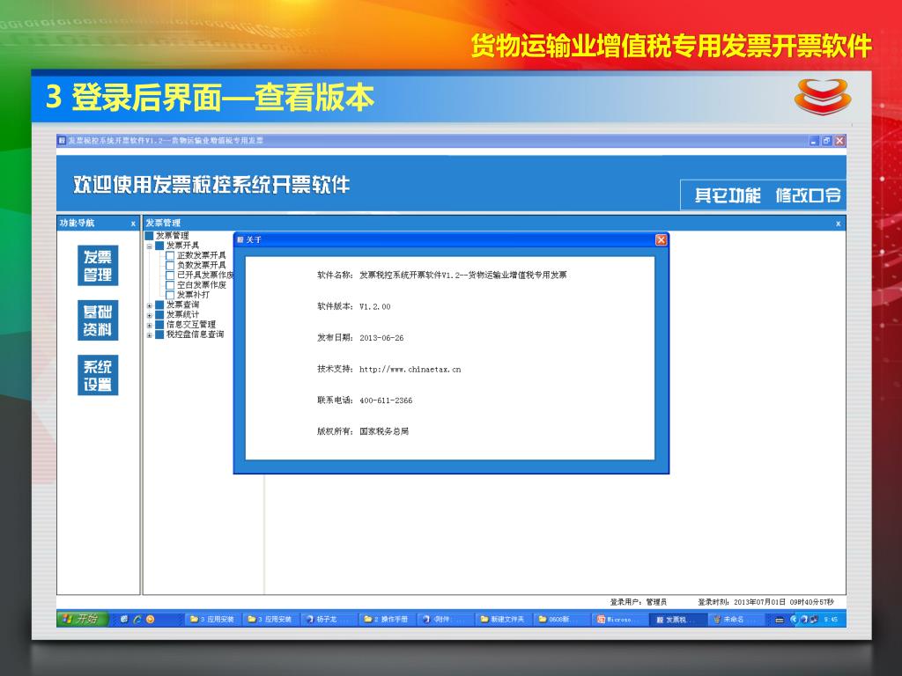Select 发票补打 in the tree
The image size is (902, 676).
point(193,294)
